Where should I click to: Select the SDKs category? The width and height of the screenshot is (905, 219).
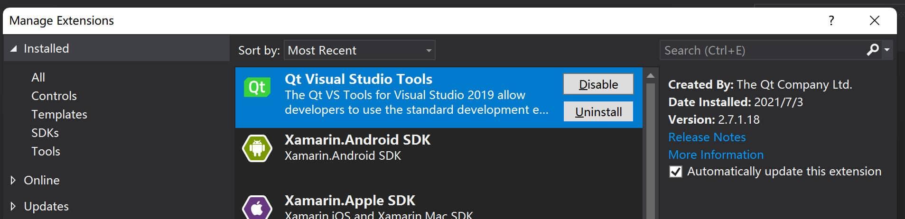(45, 133)
